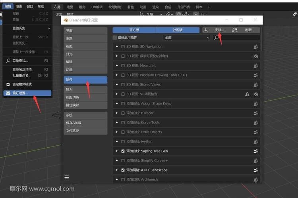The height and width of the screenshot is (198, 298).
Task: Select the 偏好设置 menu entry
Action: (27, 93)
